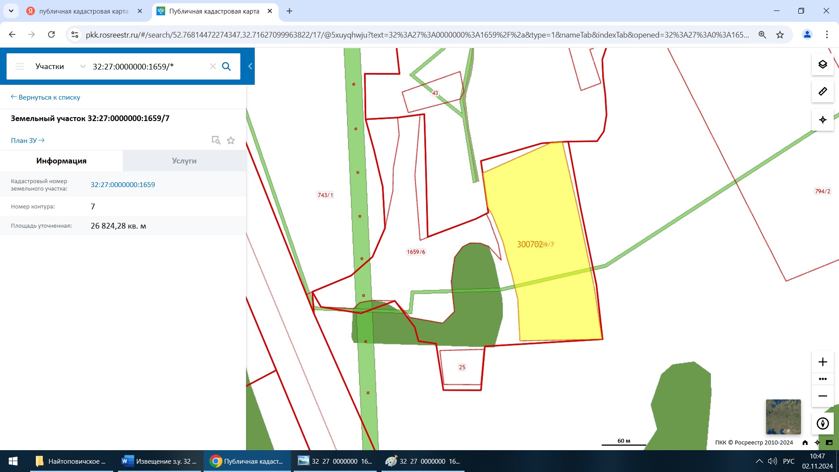Open the three-dots map options
The image size is (839, 472).
[822, 379]
